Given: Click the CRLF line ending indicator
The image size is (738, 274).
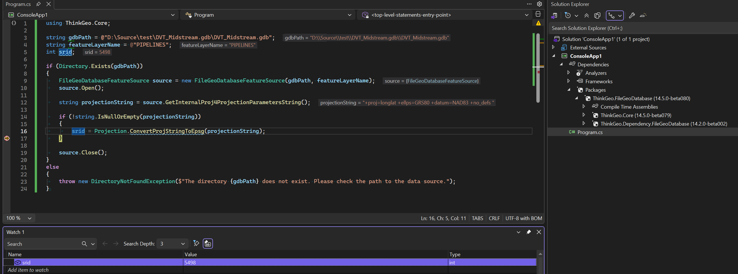Looking at the screenshot, I should (x=494, y=218).
